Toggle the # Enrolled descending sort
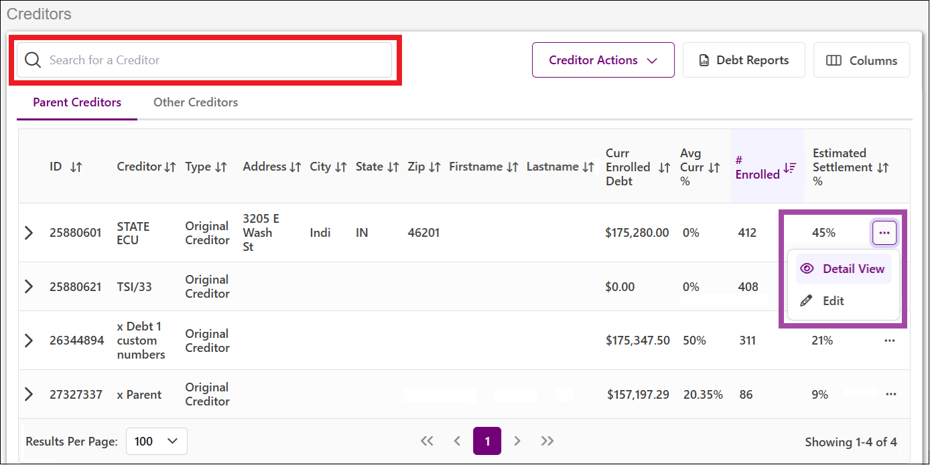The image size is (930, 465). click(789, 168)
